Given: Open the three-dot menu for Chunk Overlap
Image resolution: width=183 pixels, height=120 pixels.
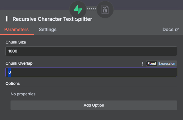Looking at the screenshot, I should 143,64.
